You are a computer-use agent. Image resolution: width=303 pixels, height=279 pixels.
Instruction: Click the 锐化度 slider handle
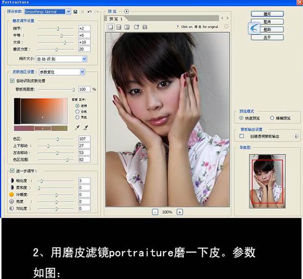[x=41, y=181]
